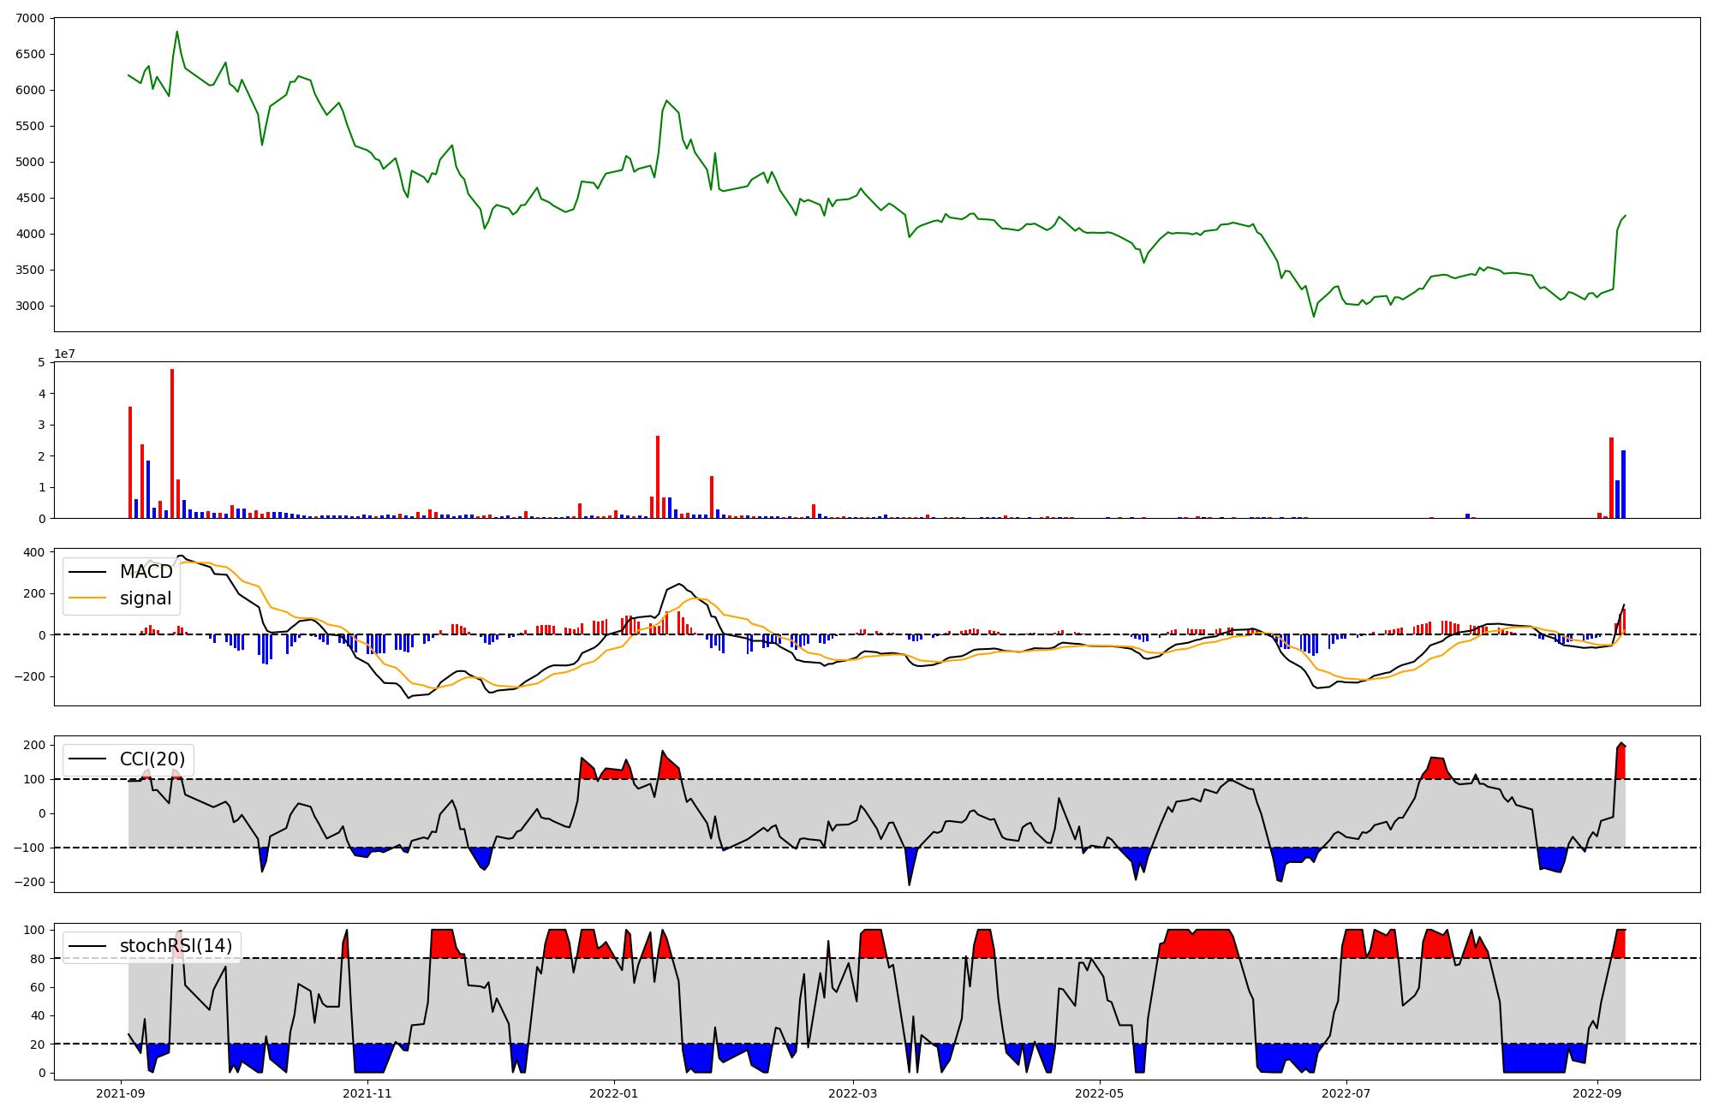Image resolution: width=1713 pixels, height=1113 pixels.
Task: Click the tallest red volume bar
Action: tap(172, 445)
